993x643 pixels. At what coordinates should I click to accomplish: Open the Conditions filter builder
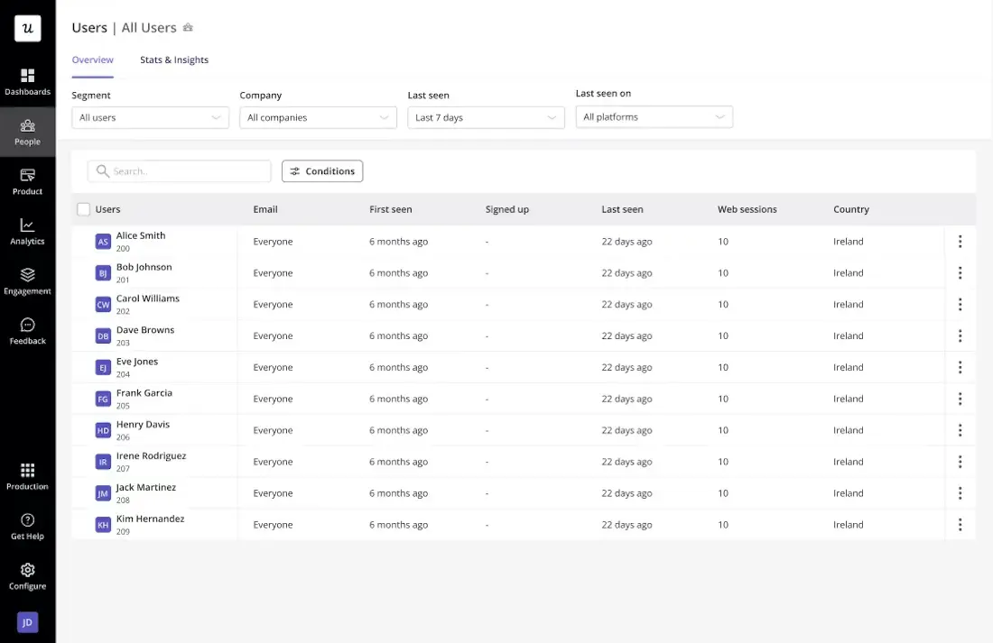pyautogui.click(x=322, y=170)
